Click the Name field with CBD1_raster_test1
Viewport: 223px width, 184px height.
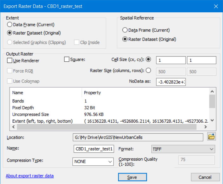94,149
